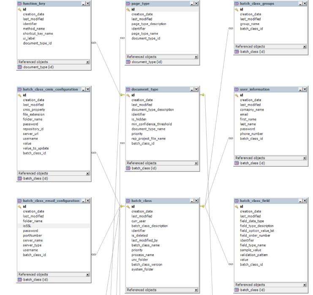
Task: Click the user_information table title bar
Action: [x=271, y=89]
